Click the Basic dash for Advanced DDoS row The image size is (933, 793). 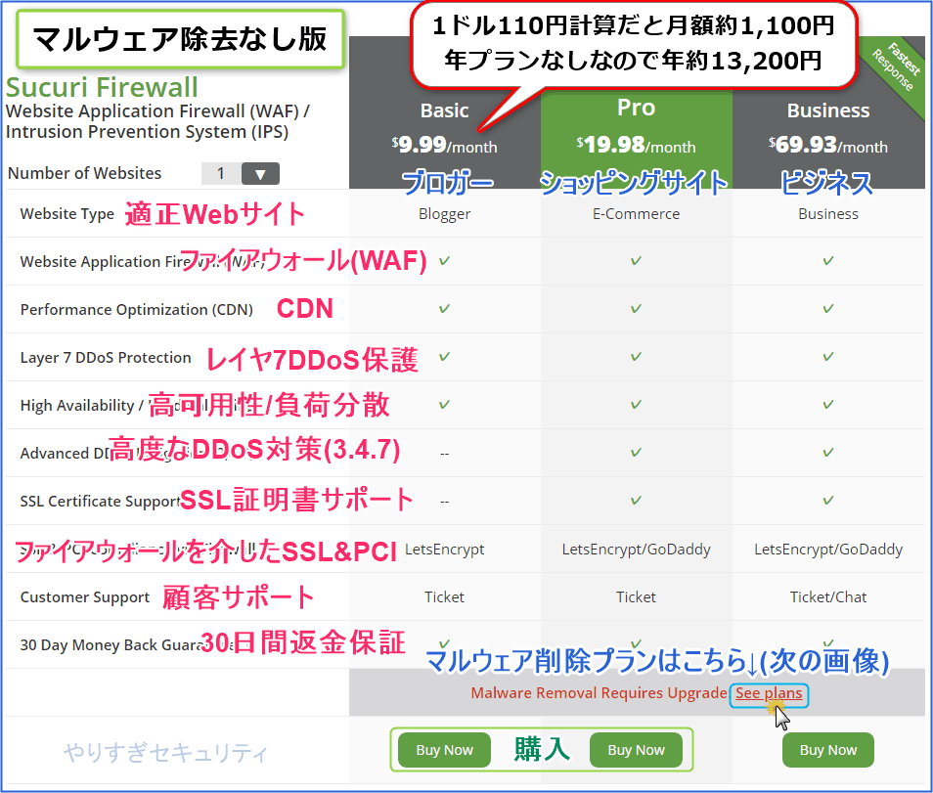click(444, 454)
